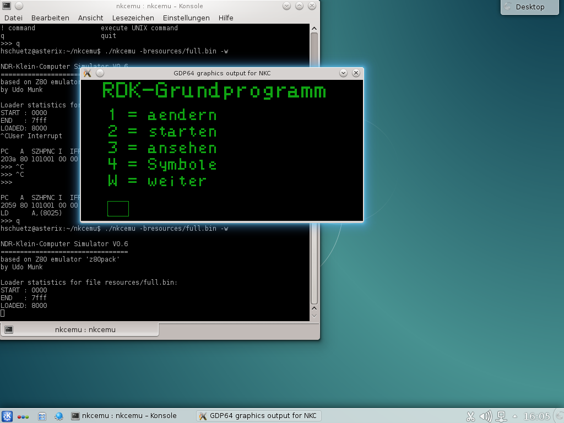Image resolution: width=564 pixels, height=423 pixels.
Task: Click the '^CUser Interrupt' terminal line
Action: pyautogui.click(x=31, y=136)
